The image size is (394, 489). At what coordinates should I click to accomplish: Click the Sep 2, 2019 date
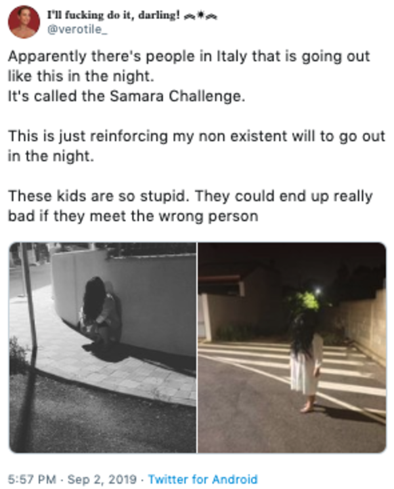point(102,479)
